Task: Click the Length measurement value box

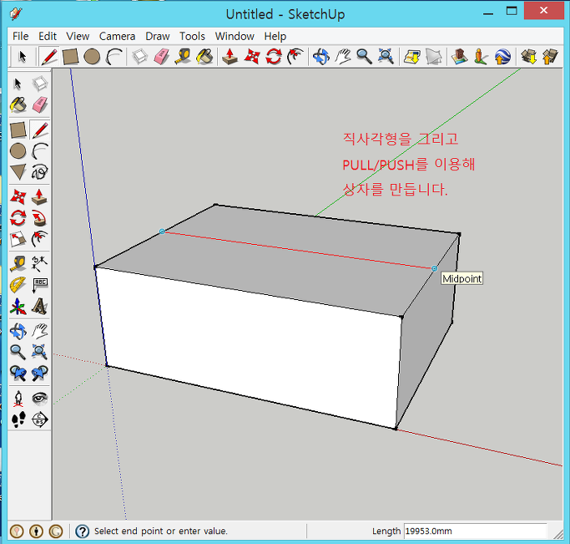Action: point(476,531)
